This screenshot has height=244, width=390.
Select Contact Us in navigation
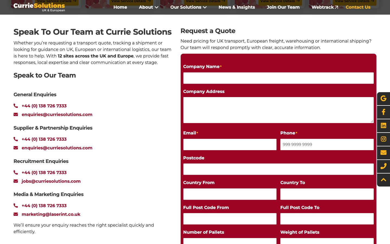(358, 7)
